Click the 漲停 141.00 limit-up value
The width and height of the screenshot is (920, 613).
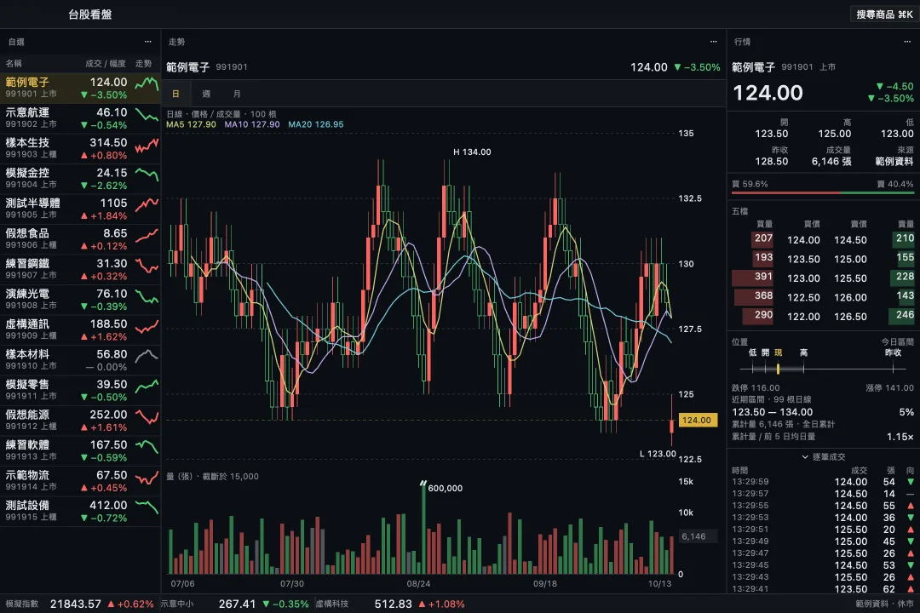point(889,387)
